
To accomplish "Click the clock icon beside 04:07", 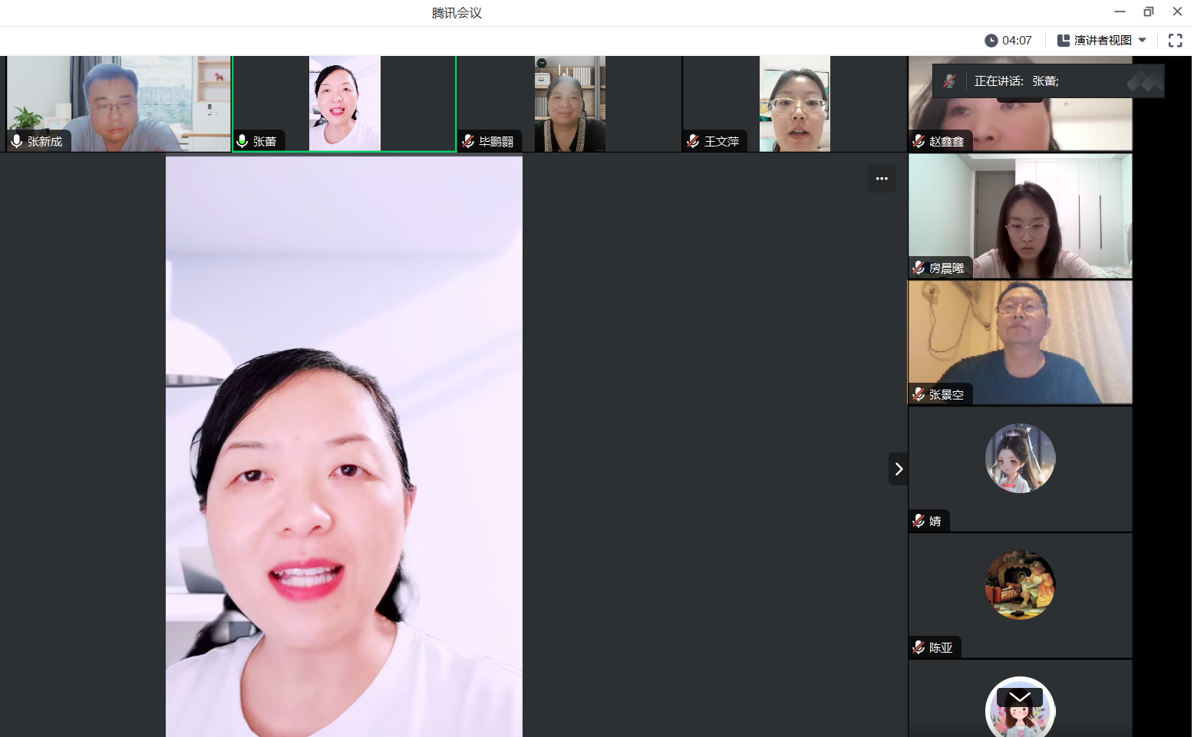I will pyautogui.click(x=991, y=41).
